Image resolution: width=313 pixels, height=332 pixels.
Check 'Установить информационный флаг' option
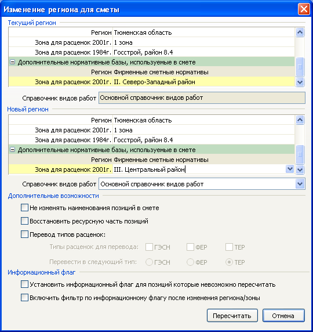click(x=24, y=284)
